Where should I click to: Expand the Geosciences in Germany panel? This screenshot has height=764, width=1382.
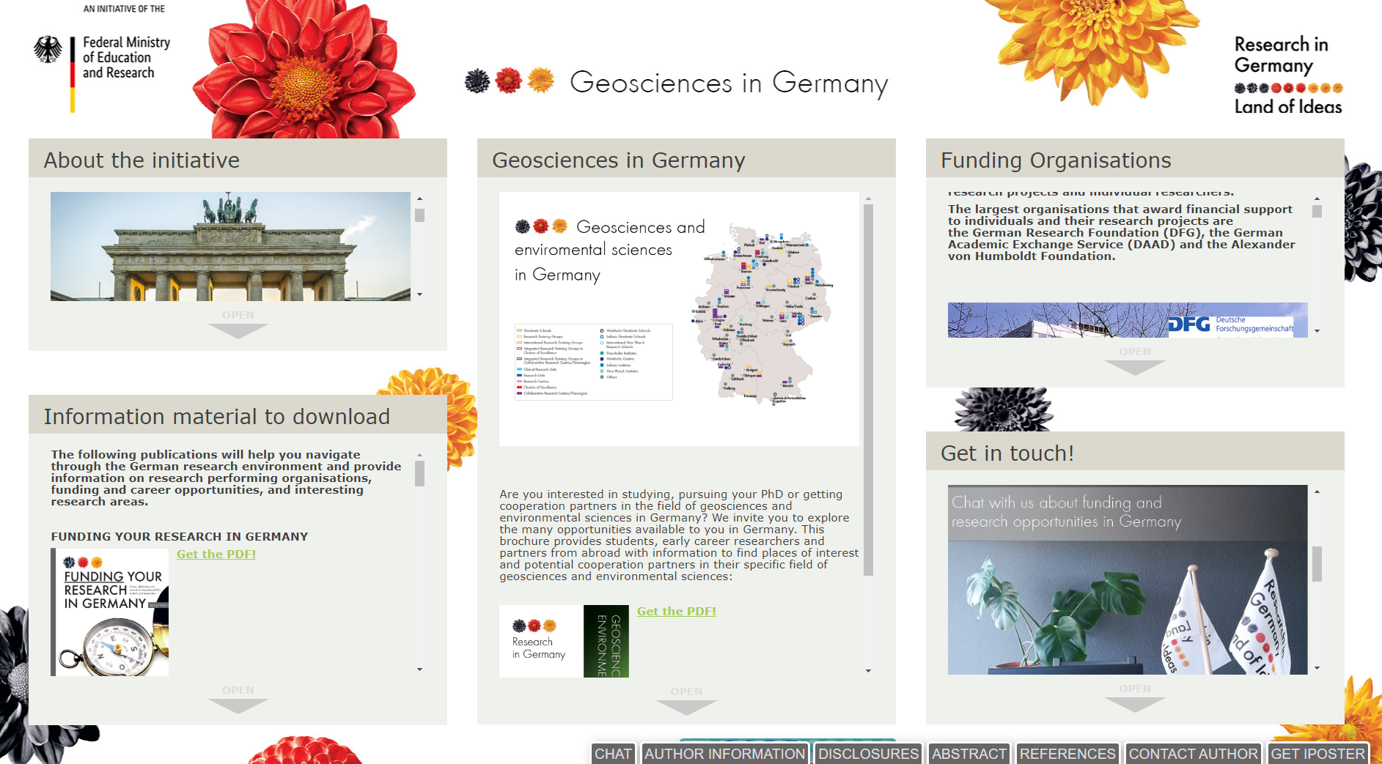tap(686, 702)
